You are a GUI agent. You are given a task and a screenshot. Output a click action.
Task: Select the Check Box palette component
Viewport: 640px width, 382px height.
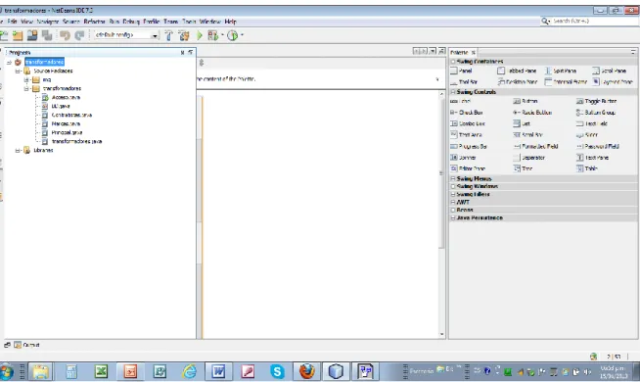coord(467,113)
